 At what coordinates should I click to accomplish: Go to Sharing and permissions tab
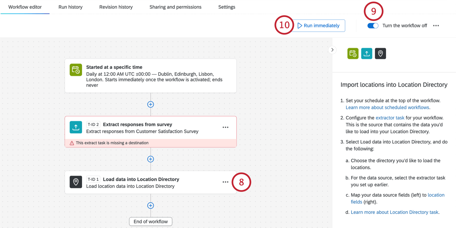(175, 7)
